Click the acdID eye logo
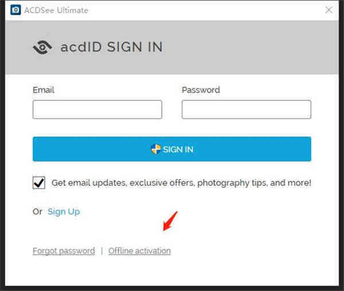 pyautogui.click(x=42, y=47)
